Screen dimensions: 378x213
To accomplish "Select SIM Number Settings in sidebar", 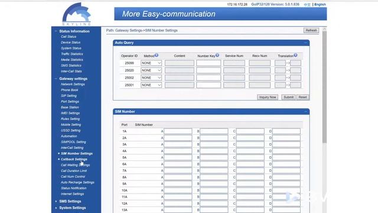I will click(x=77, y=154).
